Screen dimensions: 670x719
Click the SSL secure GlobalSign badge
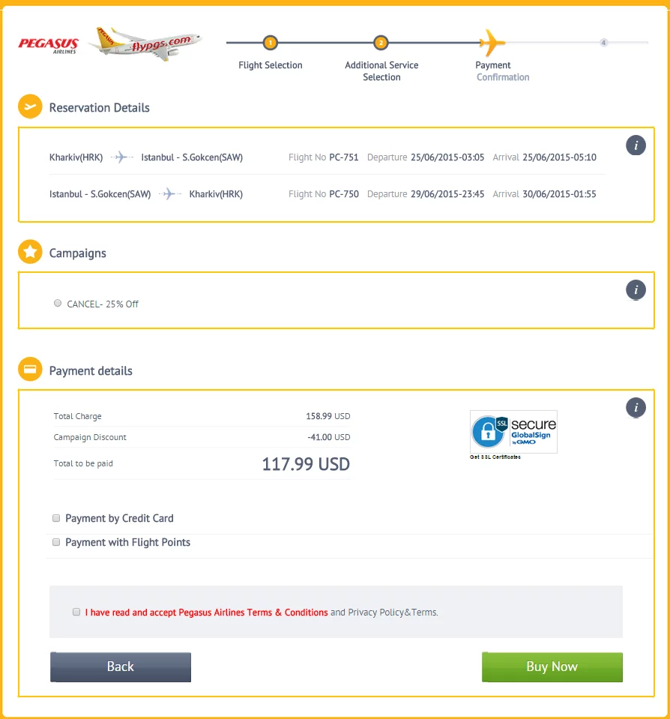click(x=513, y=432)
